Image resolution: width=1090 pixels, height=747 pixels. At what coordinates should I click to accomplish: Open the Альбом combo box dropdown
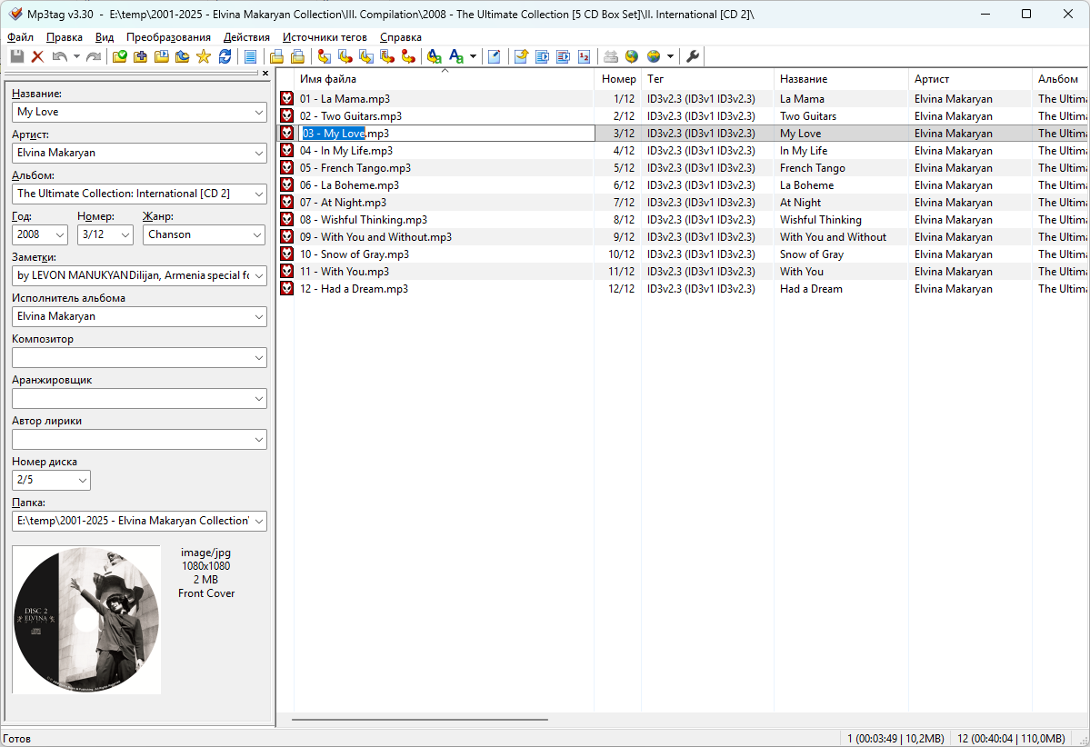click(x=256, y=194)
